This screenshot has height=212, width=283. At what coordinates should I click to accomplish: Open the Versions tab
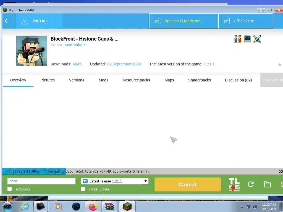77,80
